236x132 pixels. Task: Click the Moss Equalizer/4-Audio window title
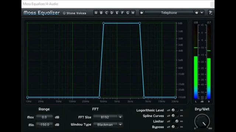41,4
